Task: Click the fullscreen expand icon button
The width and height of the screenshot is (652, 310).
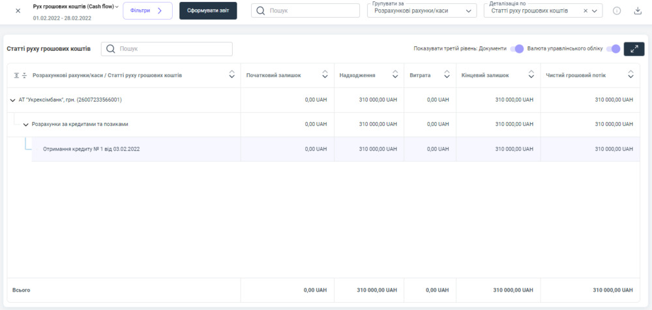Action: point(634,49)
